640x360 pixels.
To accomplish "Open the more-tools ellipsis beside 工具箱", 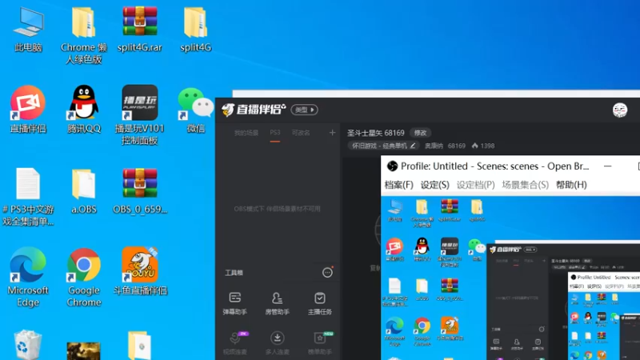I will point(327,273).
